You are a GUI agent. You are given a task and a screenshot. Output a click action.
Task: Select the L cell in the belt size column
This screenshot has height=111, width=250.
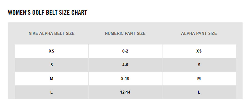(x=51, y=92)
